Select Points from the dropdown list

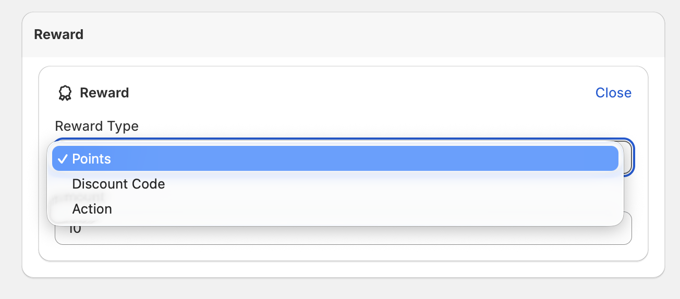click(x=92, y=159)
